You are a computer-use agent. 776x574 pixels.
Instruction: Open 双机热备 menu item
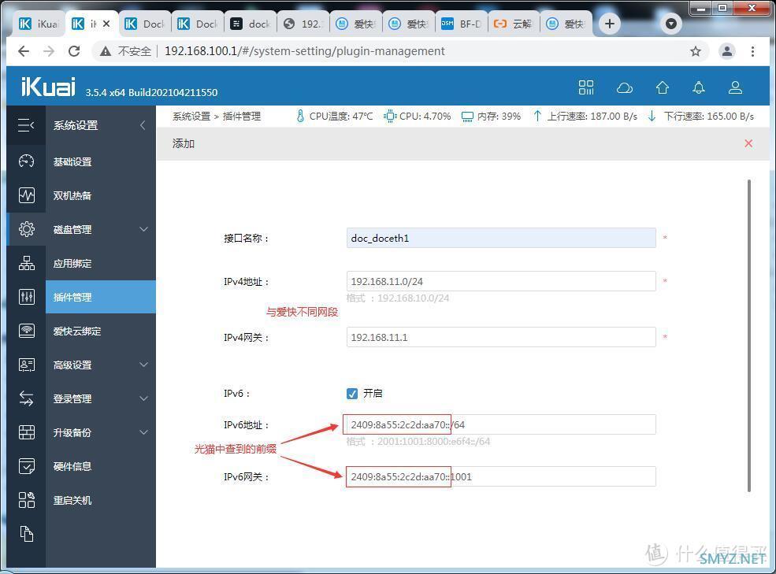coord(72,195)
